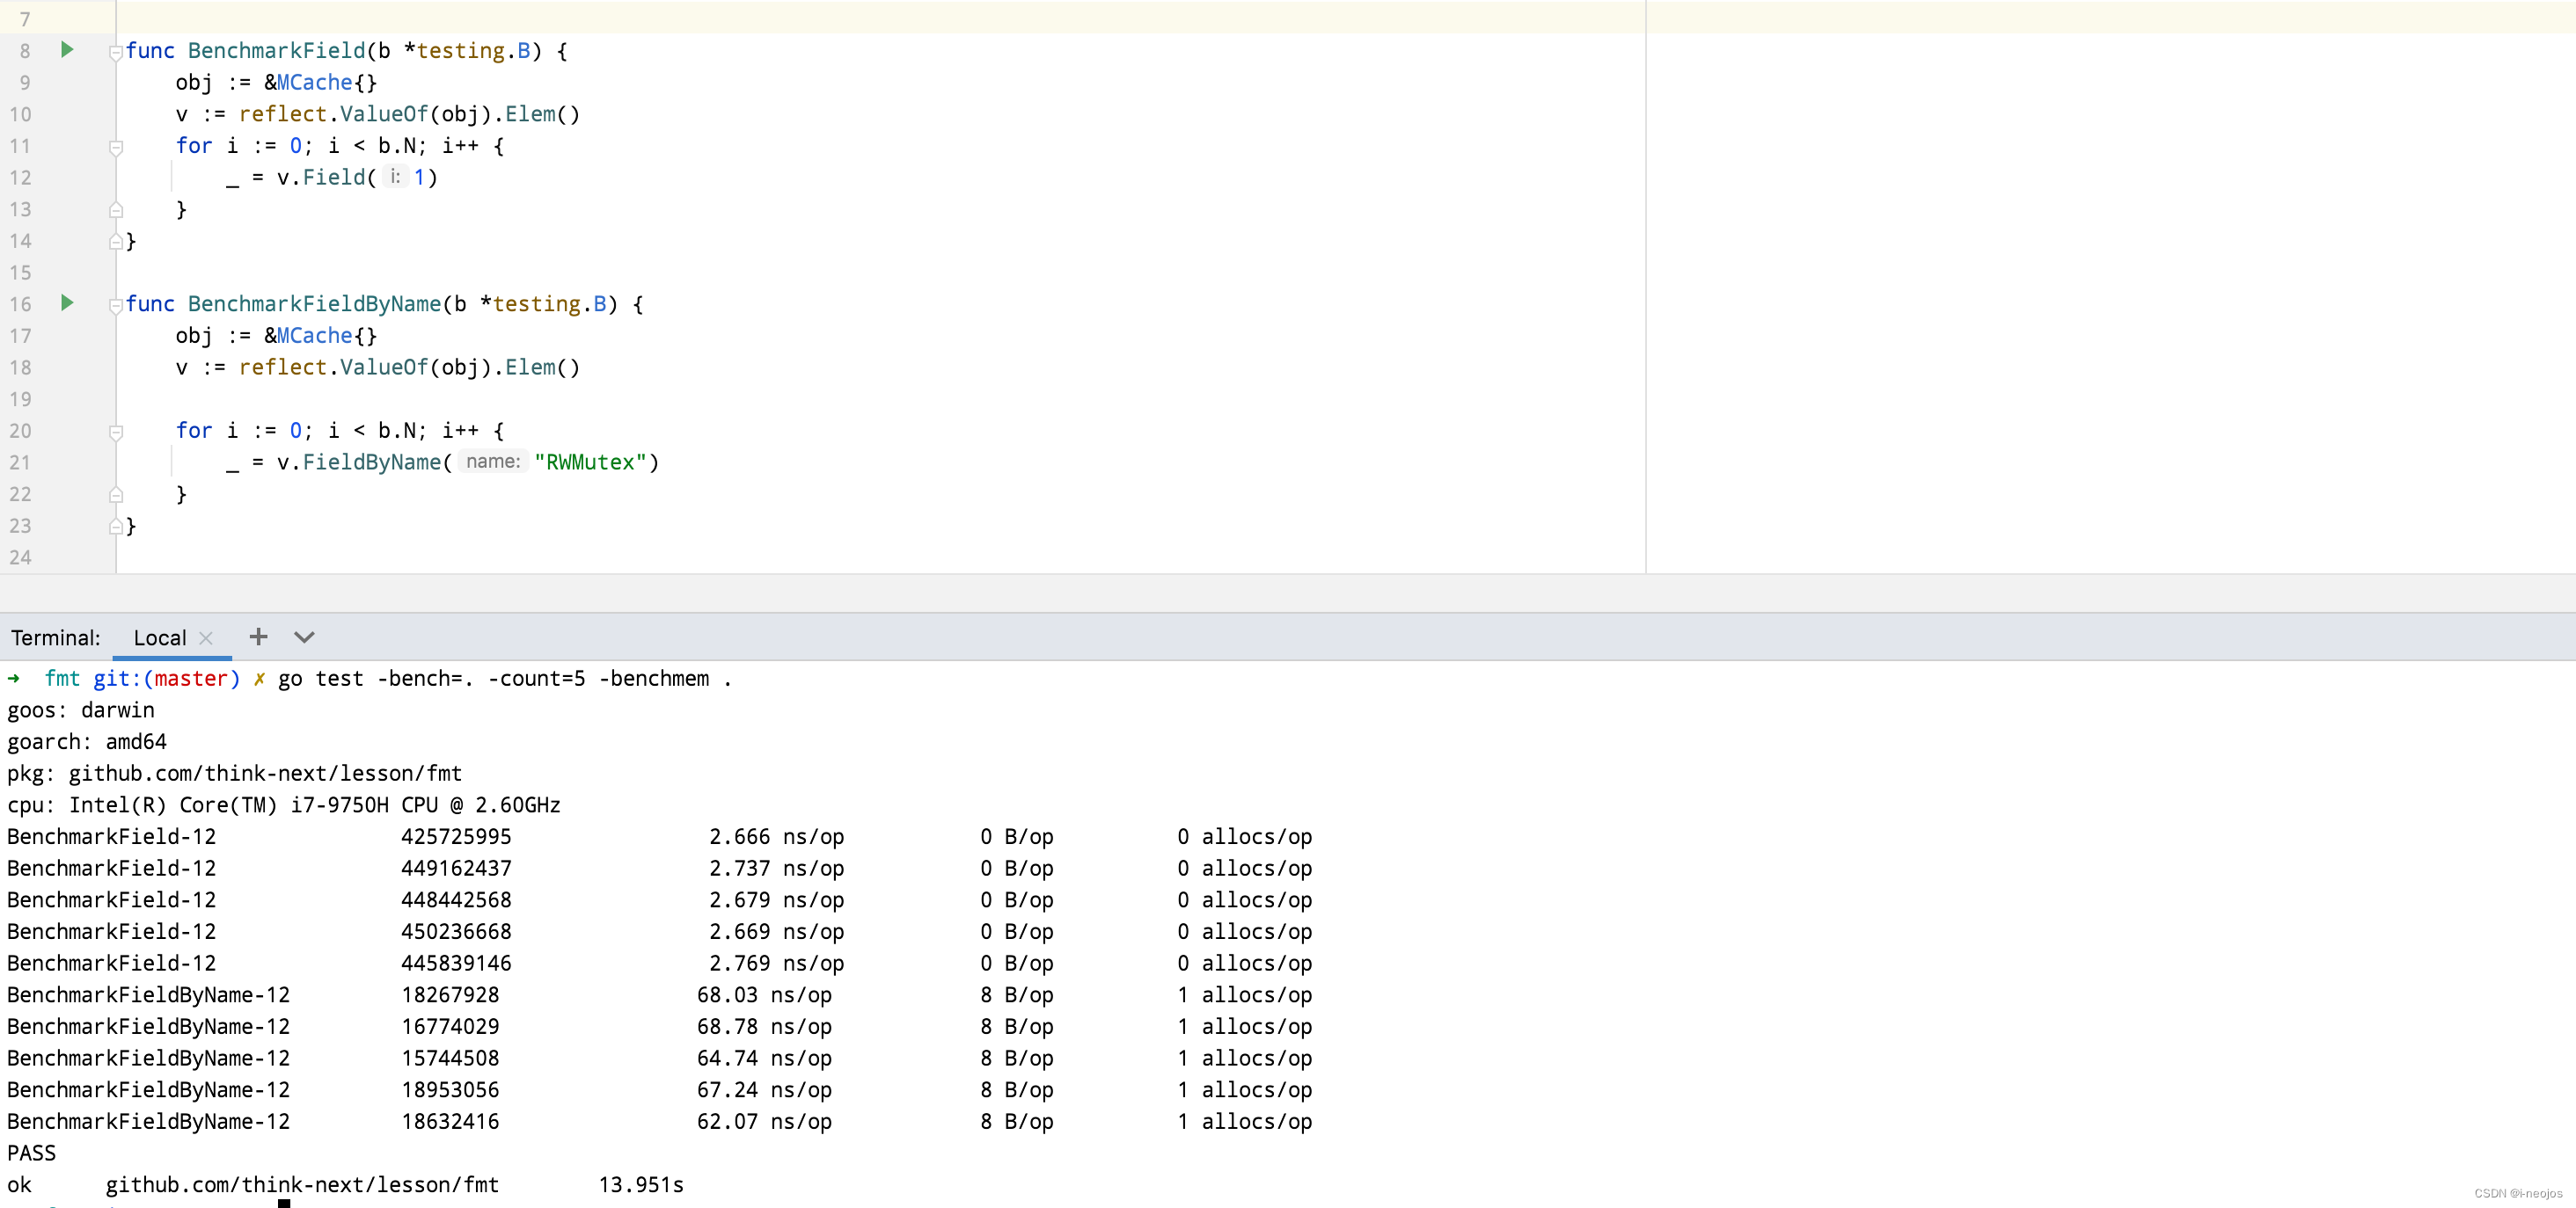
Task: Click pkg github.com/think-next/lesson/fmt line
Action: point(235,774)
